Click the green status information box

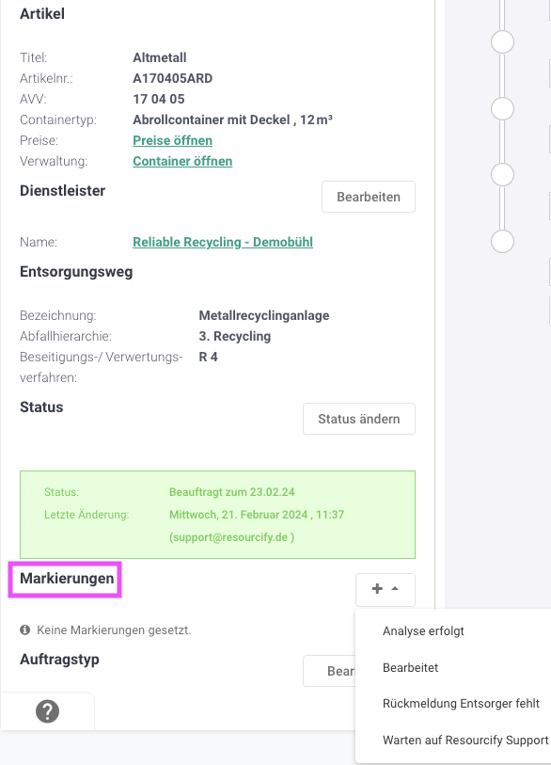pyautogui.click(x=217, y=515)
